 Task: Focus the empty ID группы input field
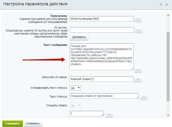point(102,30)
